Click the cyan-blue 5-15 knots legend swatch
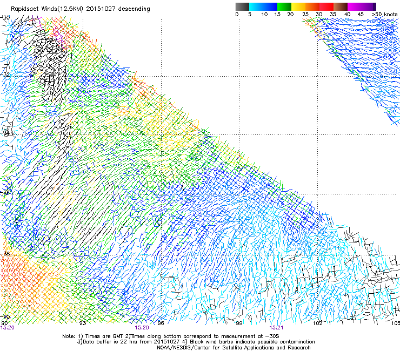Screen dimensions: 400x351 tap(263, 6)
